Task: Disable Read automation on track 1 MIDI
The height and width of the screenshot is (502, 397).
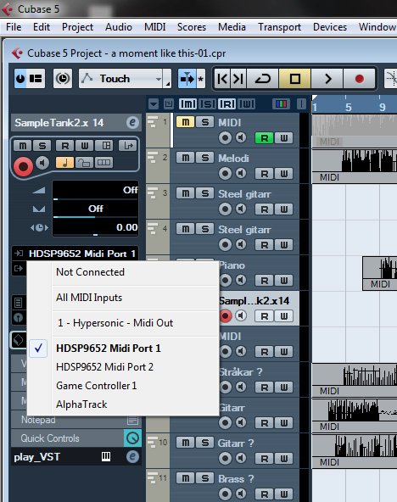Action: pos(265,138)
